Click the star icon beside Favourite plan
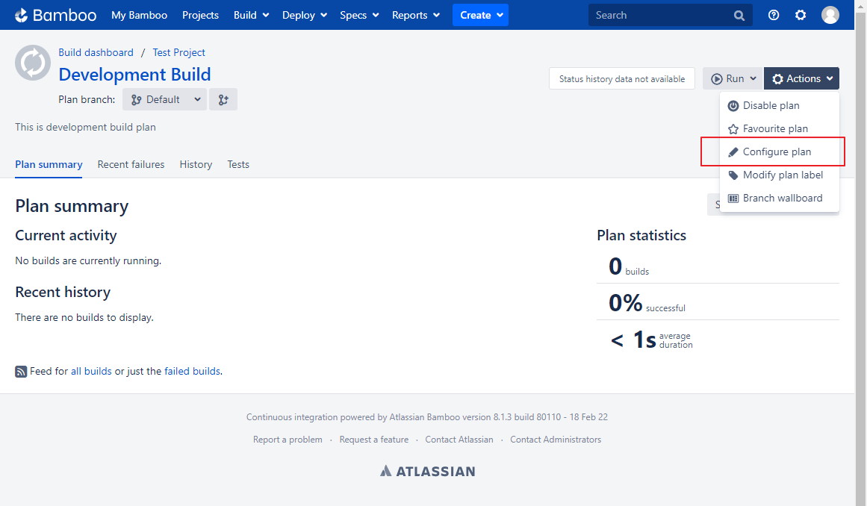 [733, 128]
